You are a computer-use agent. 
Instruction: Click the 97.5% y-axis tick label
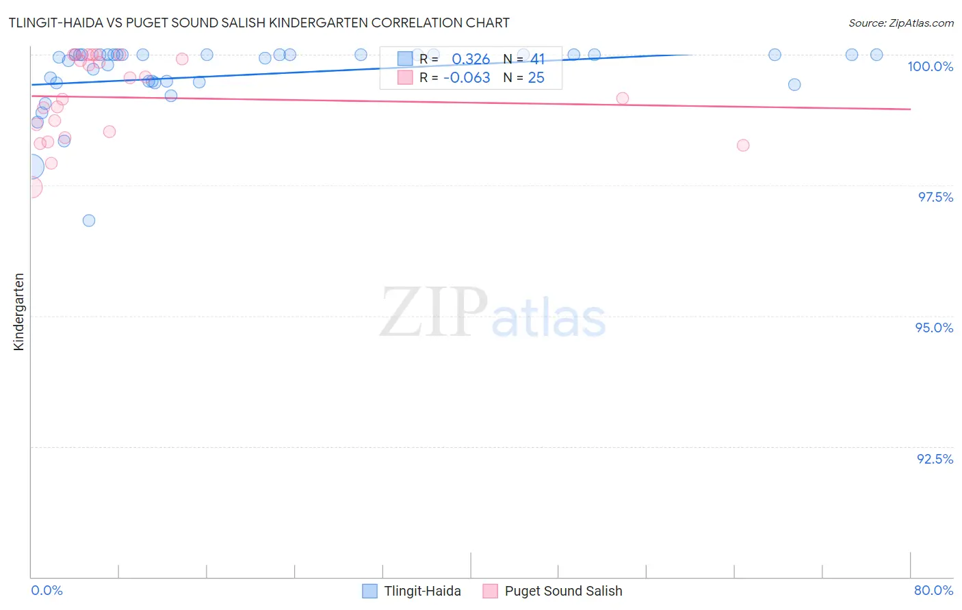(x=935, y=197)
